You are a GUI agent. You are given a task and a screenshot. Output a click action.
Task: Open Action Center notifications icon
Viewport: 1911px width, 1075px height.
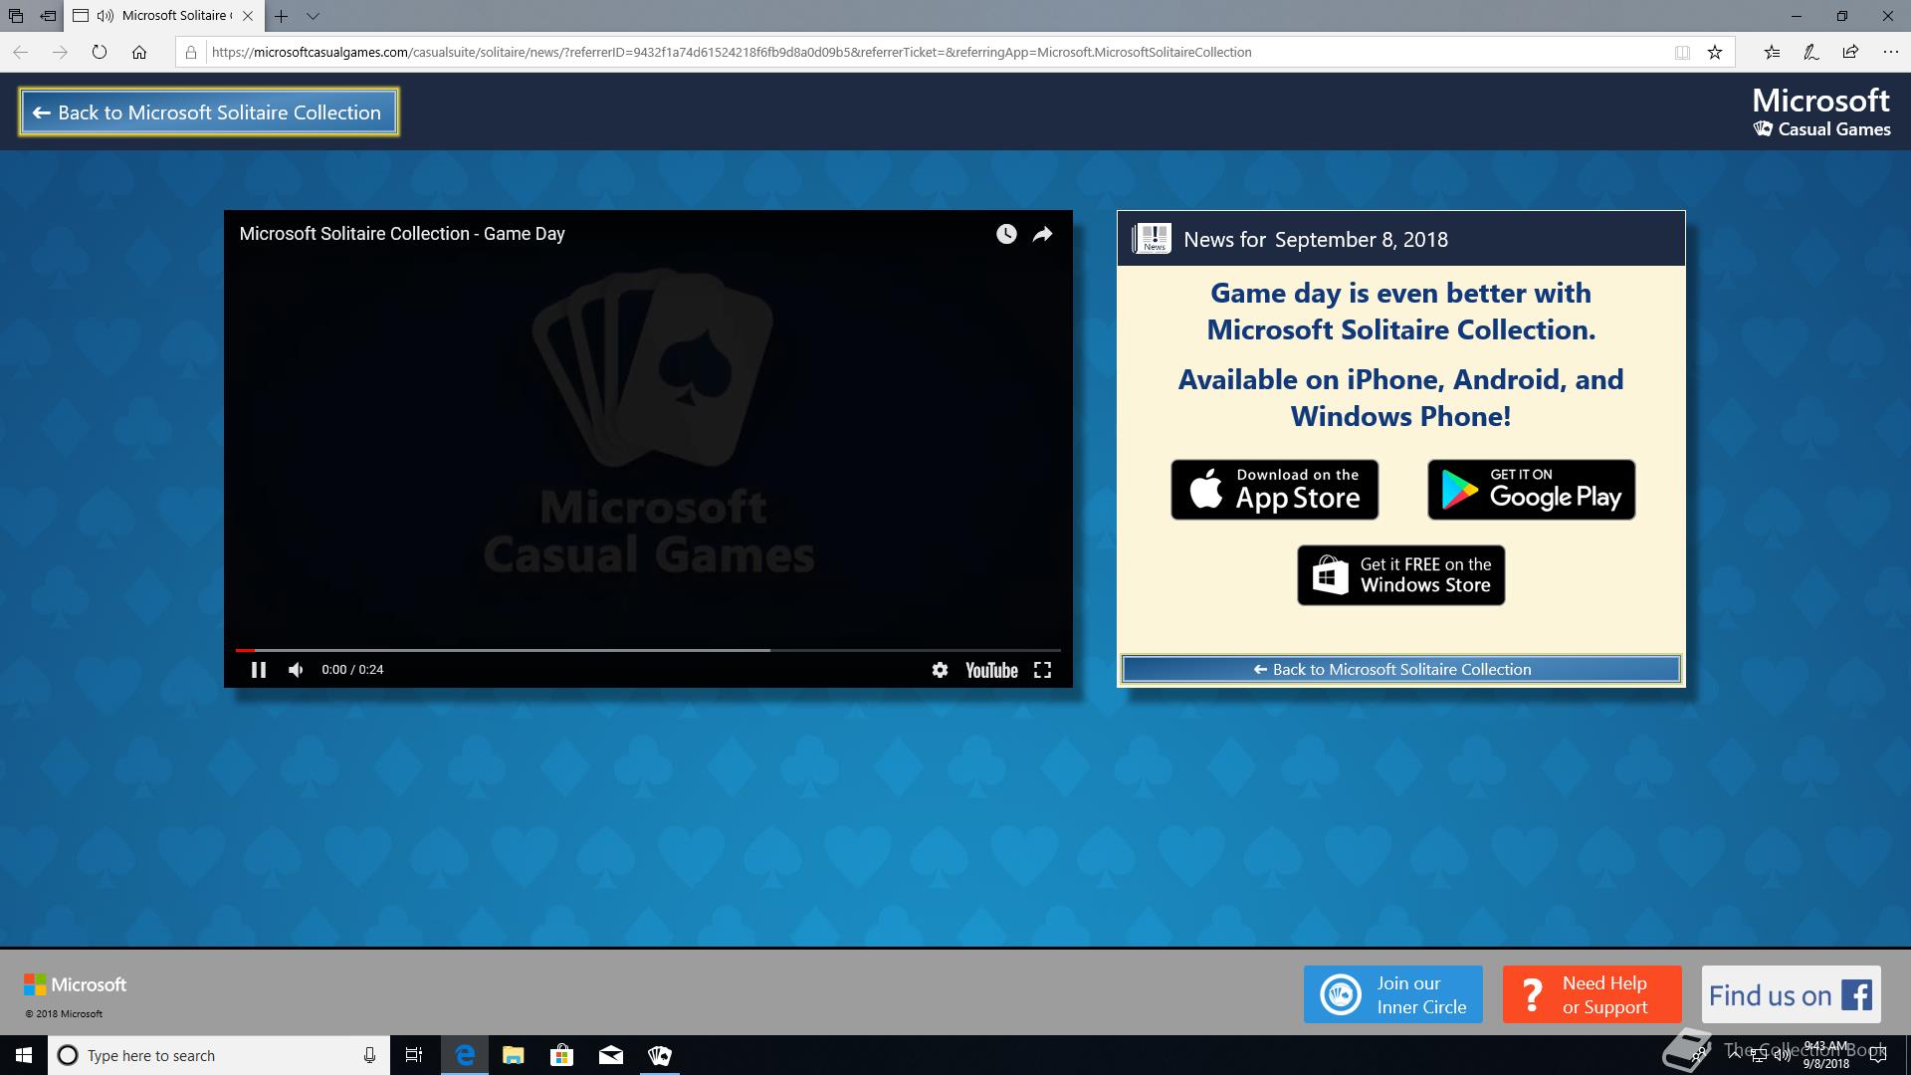1878,1055
